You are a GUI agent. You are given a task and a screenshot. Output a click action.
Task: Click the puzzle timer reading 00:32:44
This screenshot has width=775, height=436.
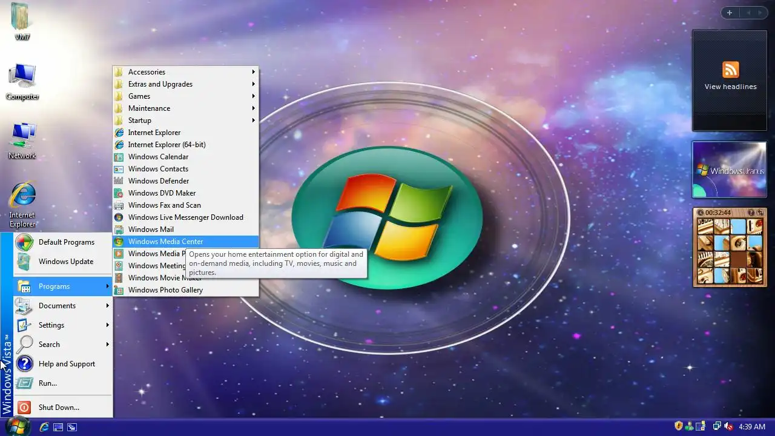point(718,213)
